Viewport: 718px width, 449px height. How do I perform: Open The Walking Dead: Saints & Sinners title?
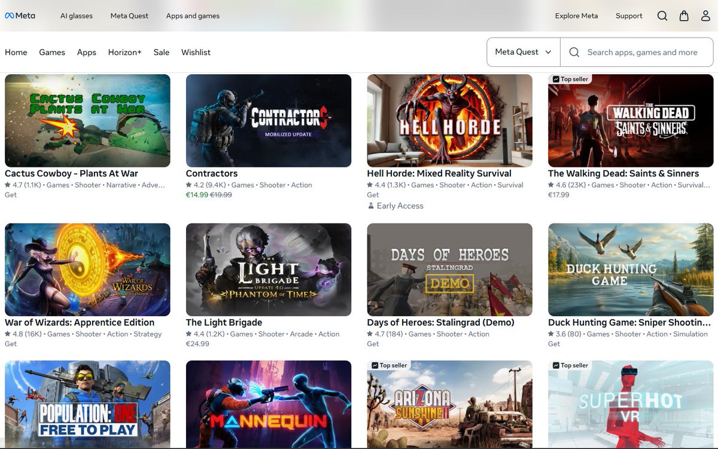point(623,173)
